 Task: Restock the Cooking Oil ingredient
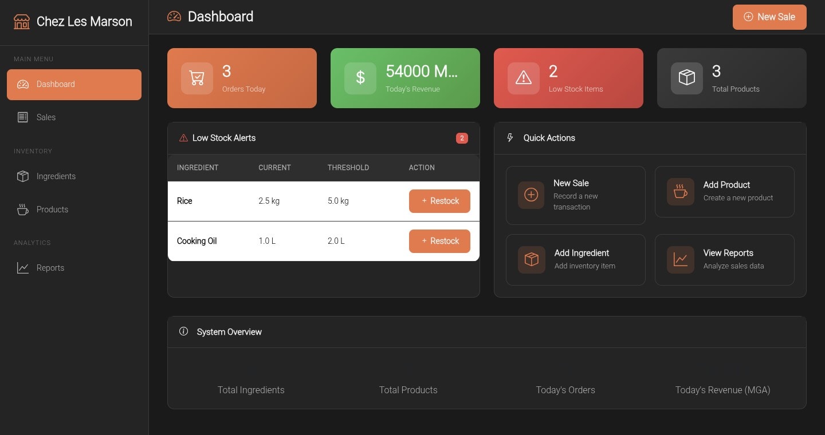pos(439,241)
